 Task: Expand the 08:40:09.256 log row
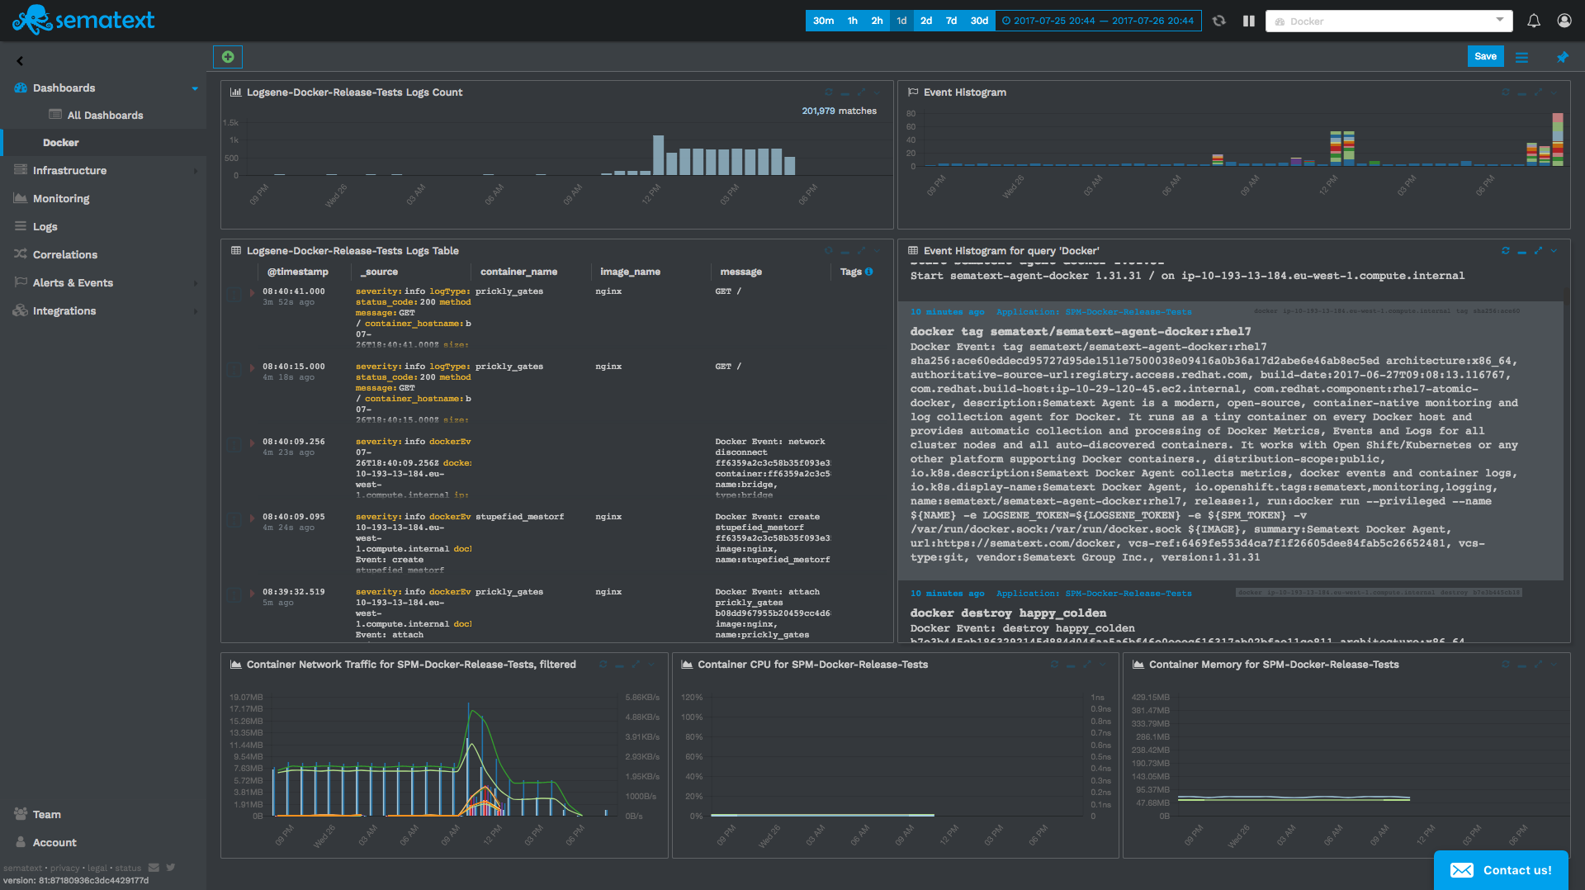pyautogui.click(x=253, y=443)
